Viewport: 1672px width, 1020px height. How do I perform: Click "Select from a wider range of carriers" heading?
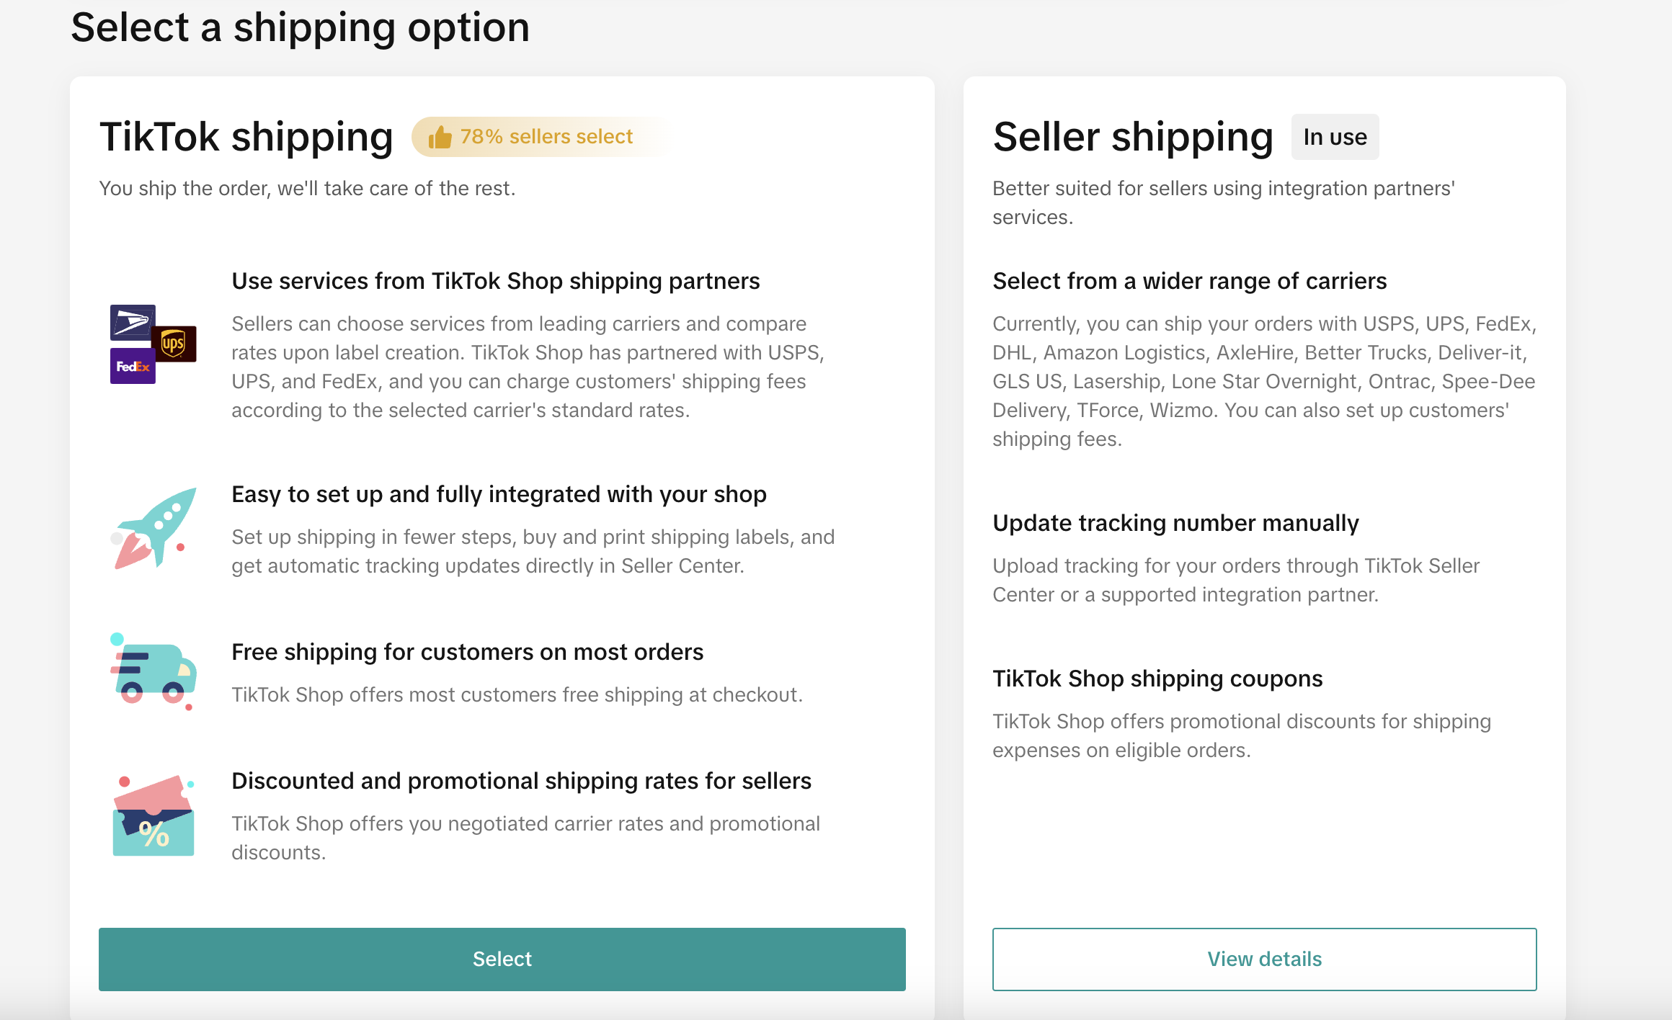point(1189,281)
